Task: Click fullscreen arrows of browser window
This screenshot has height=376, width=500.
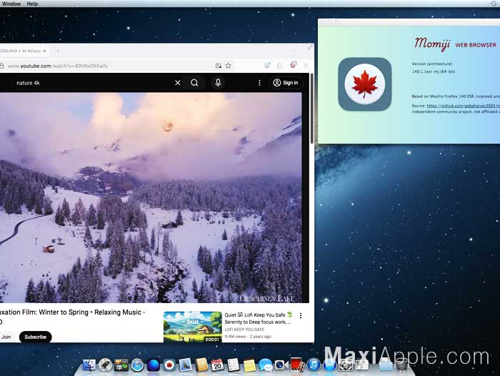Action: [x=310, y=48]
